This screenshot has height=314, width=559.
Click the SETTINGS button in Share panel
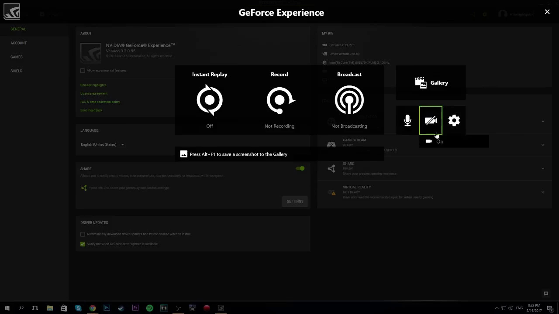coord(295,201)
